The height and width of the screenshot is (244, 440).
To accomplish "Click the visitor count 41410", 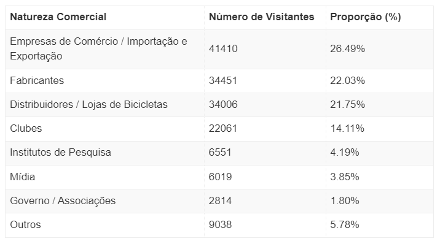I will [223, 48].
